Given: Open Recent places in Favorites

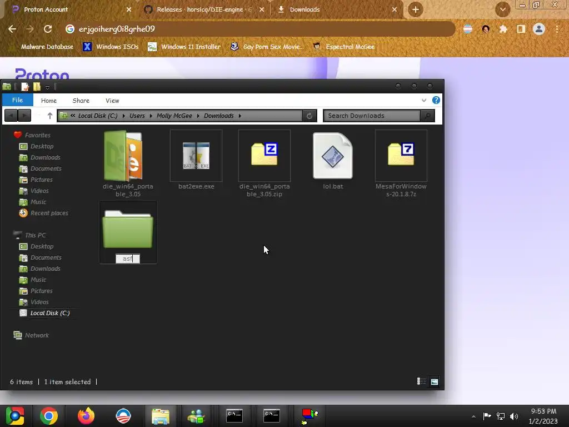Looking at the screenshot, I should tap(49, 213).
